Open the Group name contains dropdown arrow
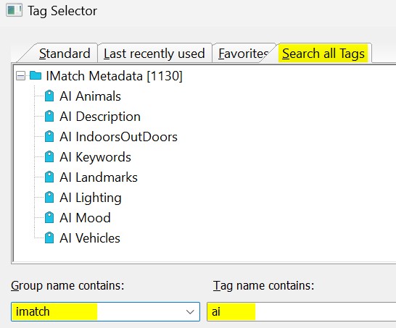 coord(190,312)
